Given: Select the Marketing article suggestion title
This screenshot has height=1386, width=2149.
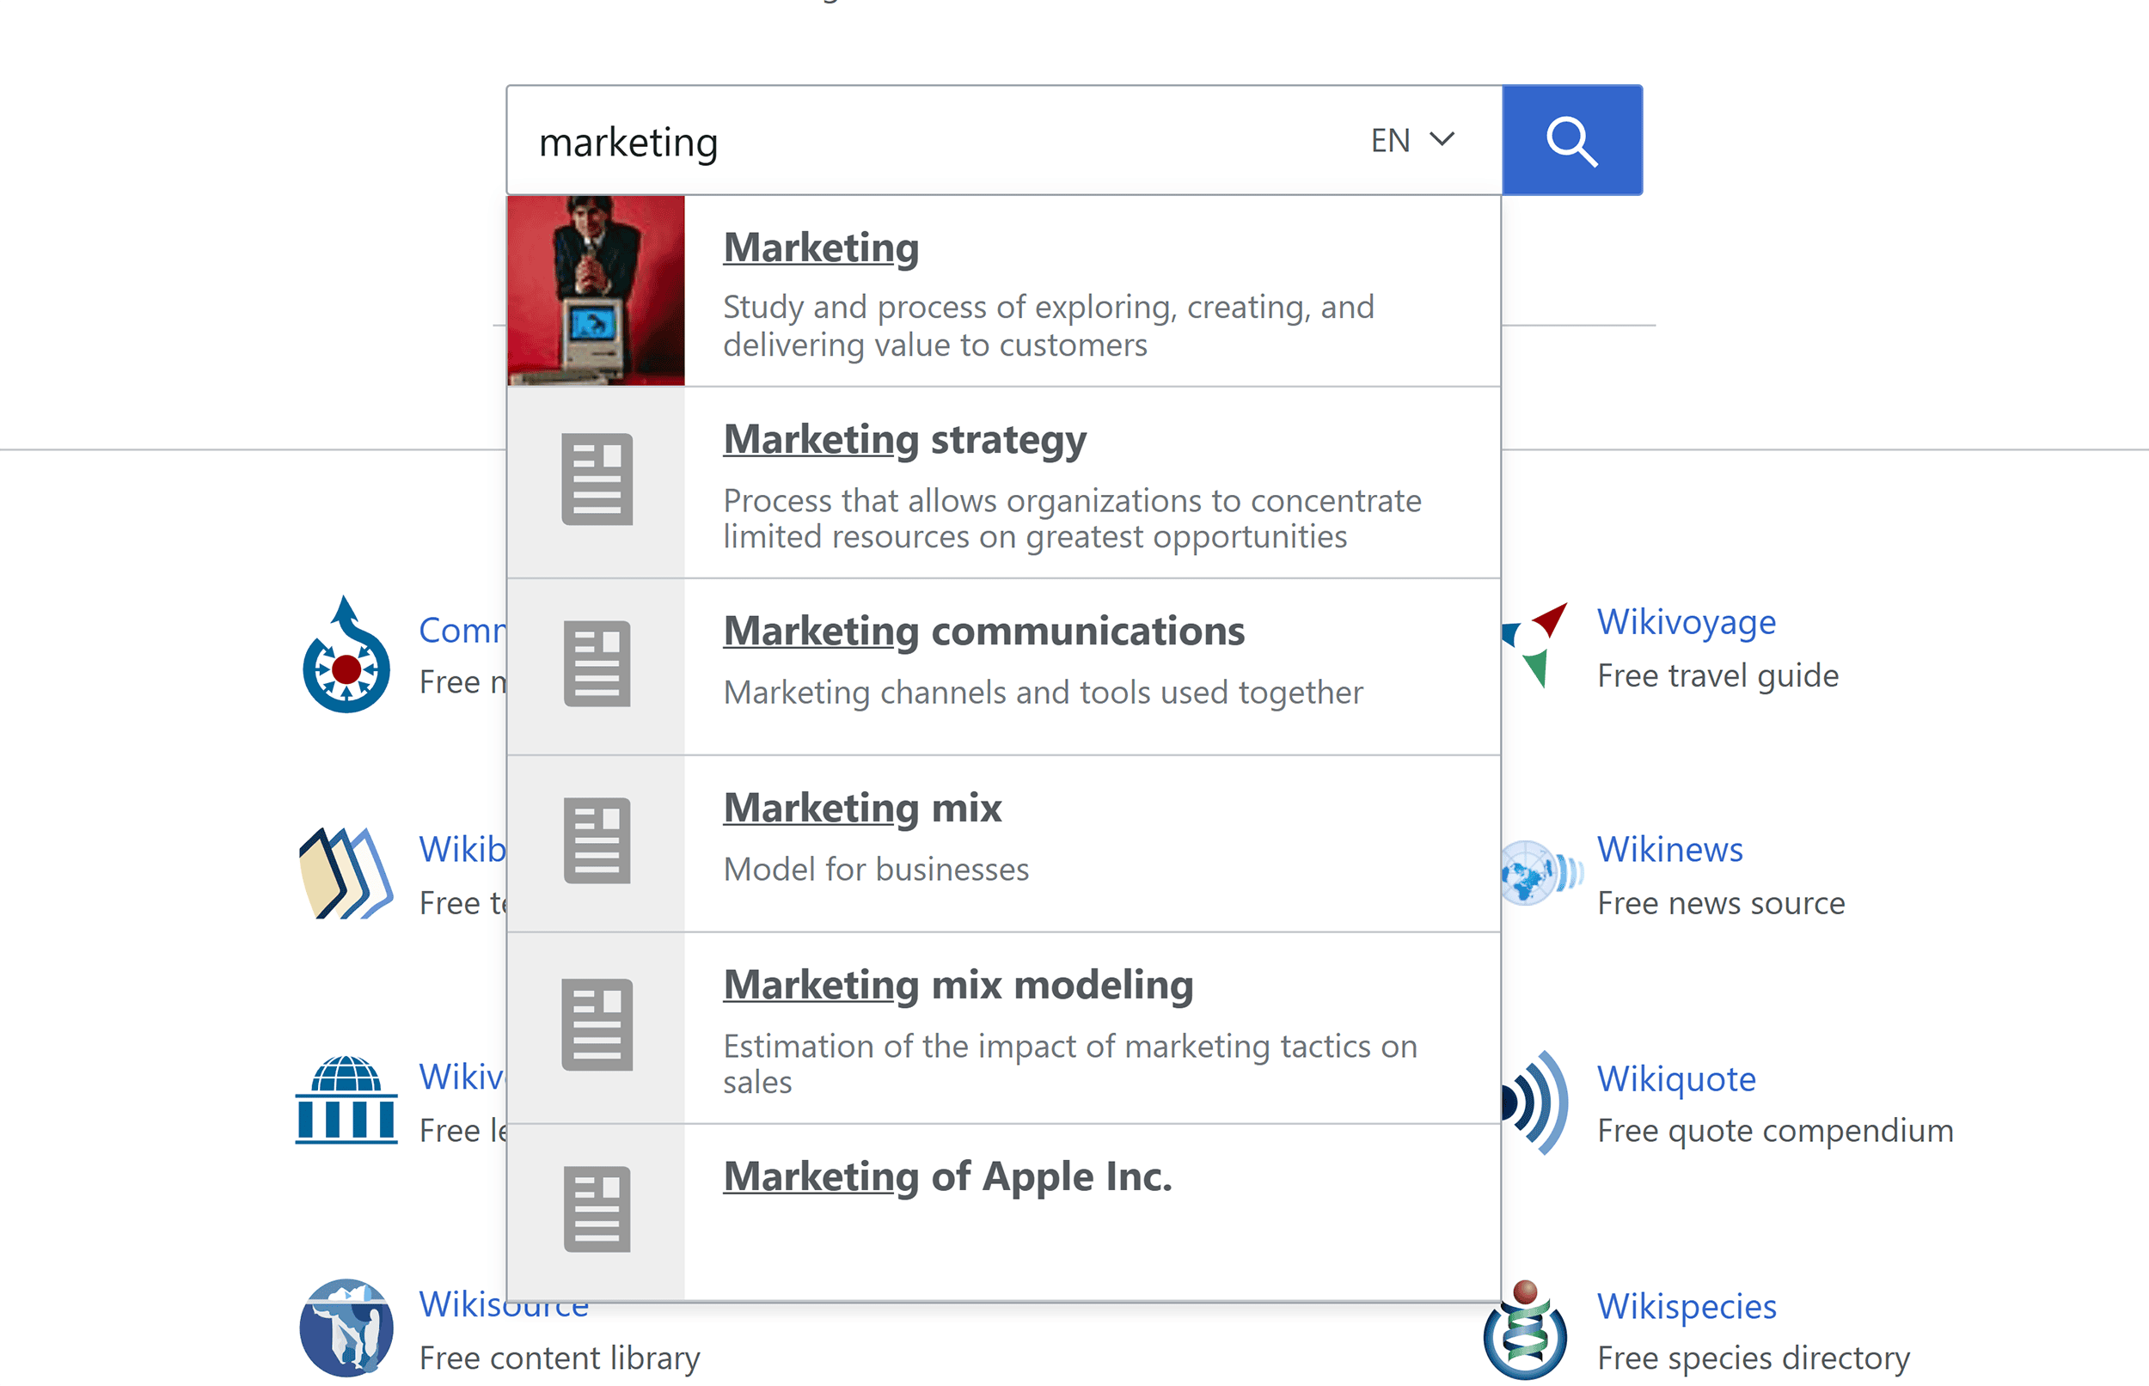Looking at the screenshot, I should point(821,247).
